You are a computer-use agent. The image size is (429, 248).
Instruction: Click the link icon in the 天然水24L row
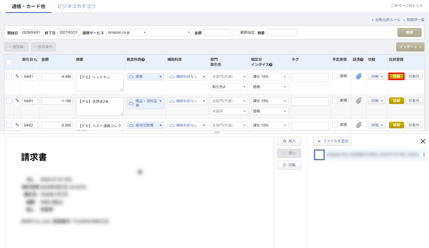(x=17, y=100)
